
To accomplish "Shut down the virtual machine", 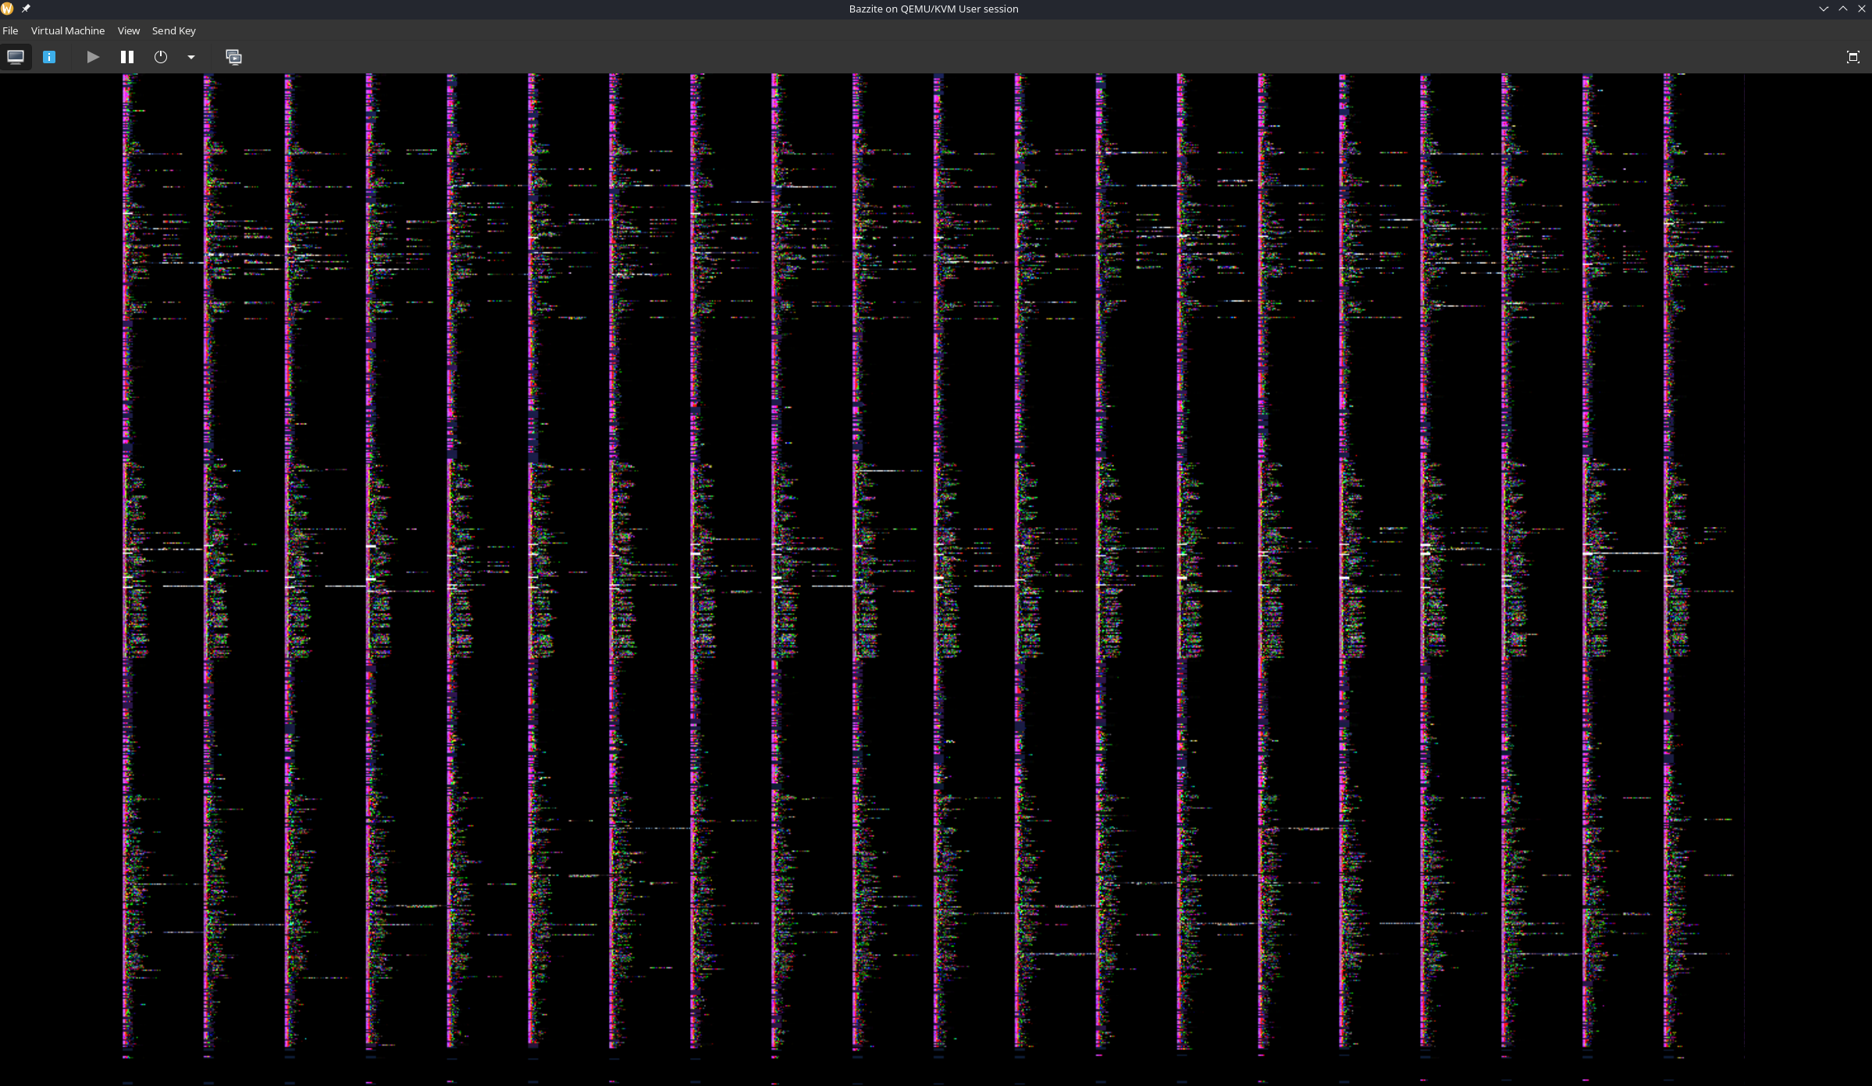I will click(161, 57).
